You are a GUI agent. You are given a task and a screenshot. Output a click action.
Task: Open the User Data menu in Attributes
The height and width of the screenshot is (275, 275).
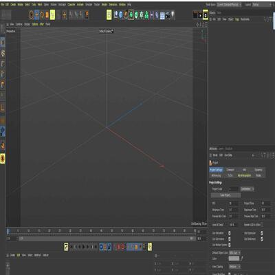[228, 155]
